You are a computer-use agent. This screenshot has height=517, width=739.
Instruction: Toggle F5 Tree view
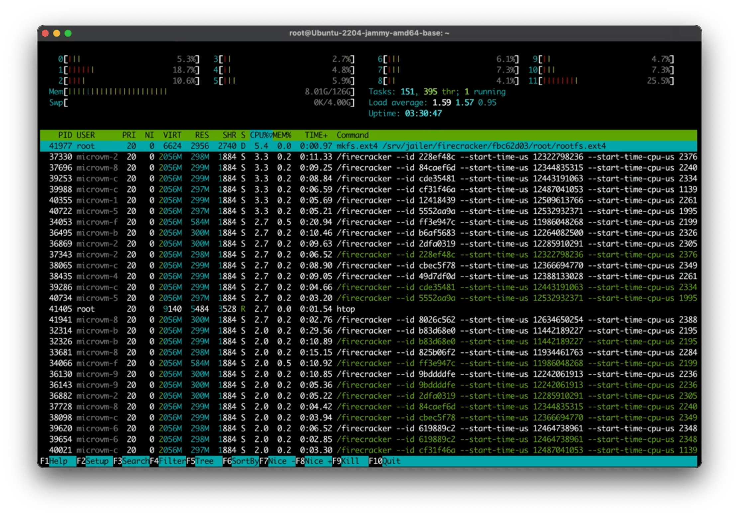point(204,461)
